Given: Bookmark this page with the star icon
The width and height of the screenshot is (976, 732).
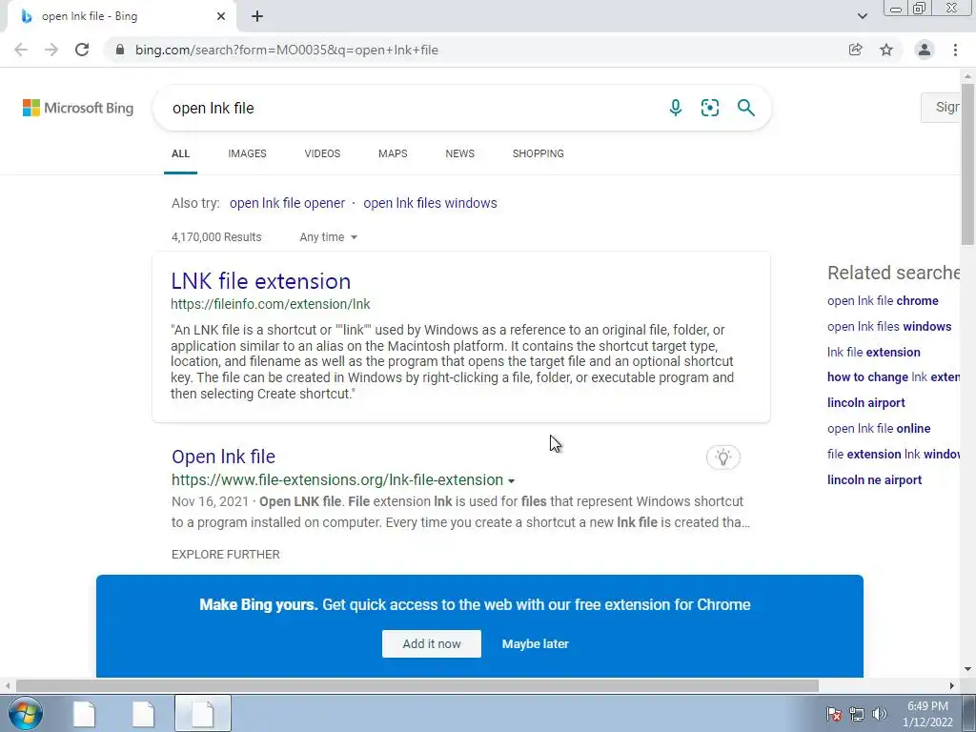Looking at the screenshot, I should [886, 50].
